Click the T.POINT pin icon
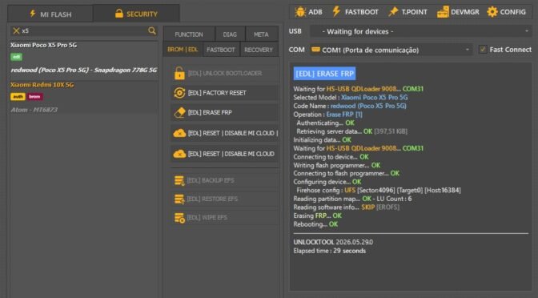The height and width of the screenshot is (298, 538). [393, 12]
